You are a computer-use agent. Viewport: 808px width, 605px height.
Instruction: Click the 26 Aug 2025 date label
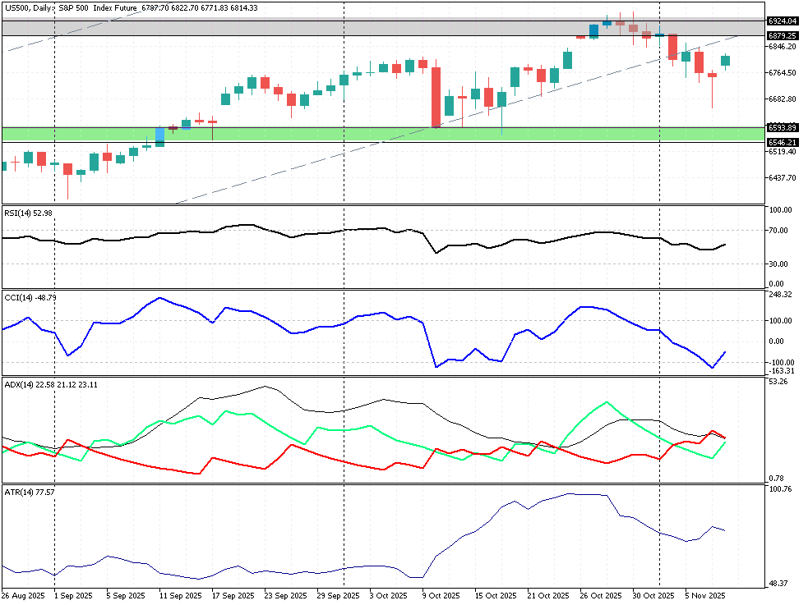[x=22, y=595]
